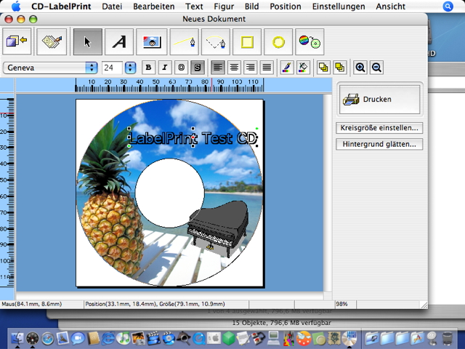Viewport: 465px width, 349px height.
Task: Click send object to back icon
Action: click(x=340, y=68)
